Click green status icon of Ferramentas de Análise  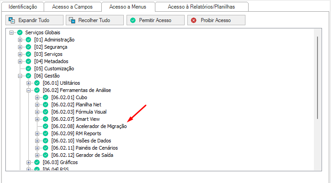(37, 90)
